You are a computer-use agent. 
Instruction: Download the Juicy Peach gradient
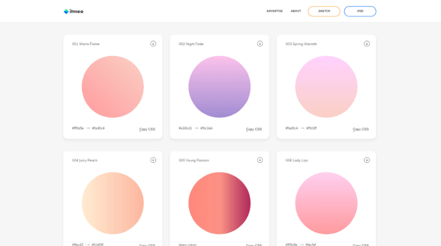(x=153, y=160)
